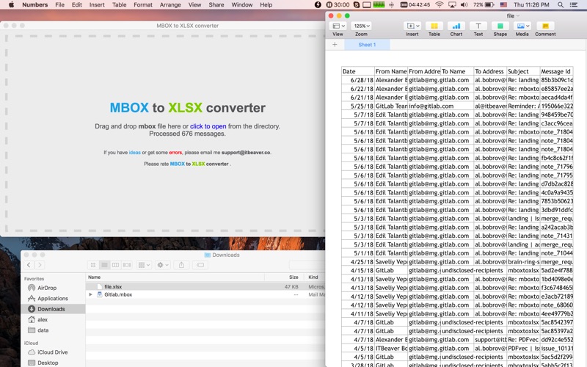Add a new sheet with plus button
The width and height of the screenshot is (587, 367).
click(x=335, y=45)
